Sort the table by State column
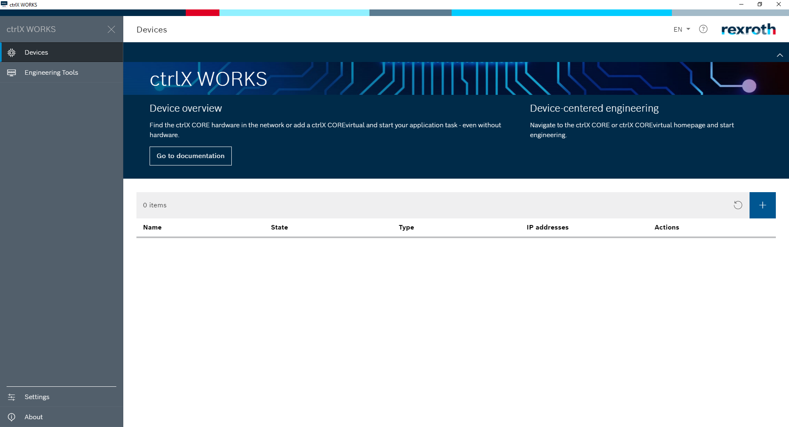 tap(279, 227)
